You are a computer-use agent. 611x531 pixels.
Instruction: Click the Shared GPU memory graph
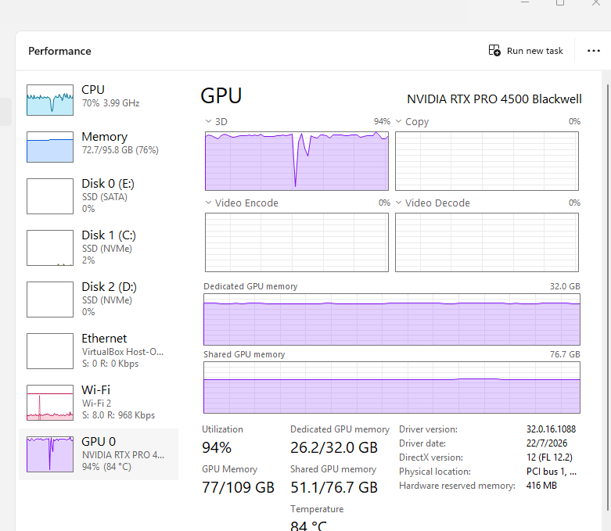392,388
